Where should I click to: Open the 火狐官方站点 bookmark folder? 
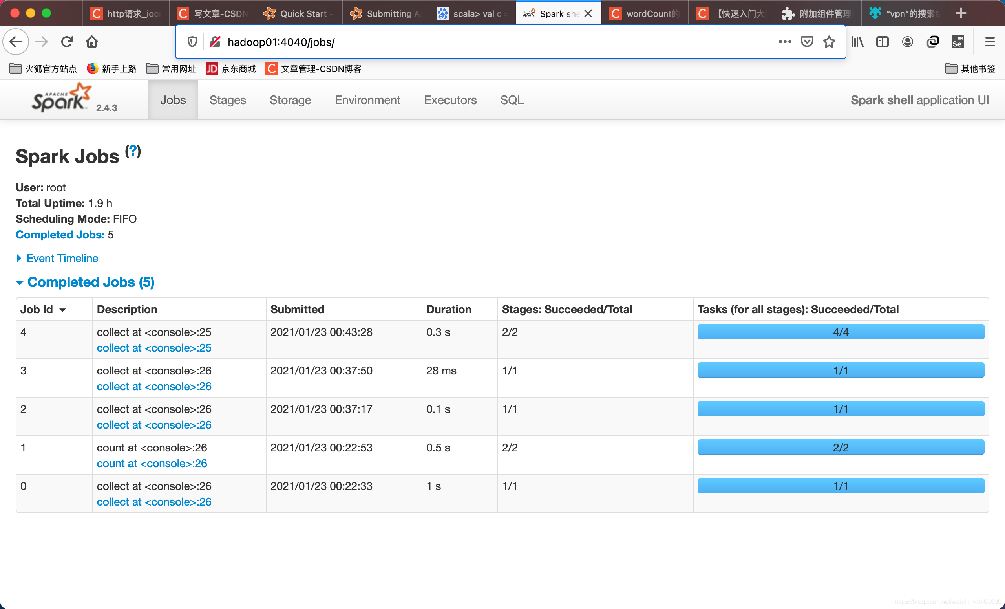(43, 69)
